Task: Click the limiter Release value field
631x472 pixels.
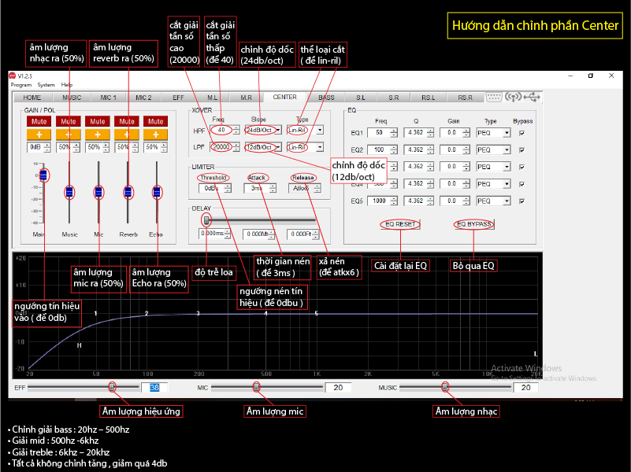Action: click(301, 188)
